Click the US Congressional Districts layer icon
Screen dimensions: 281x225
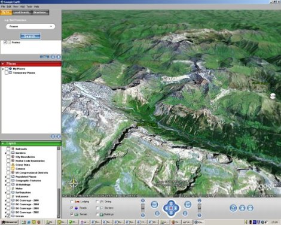[x=13, y=172]
